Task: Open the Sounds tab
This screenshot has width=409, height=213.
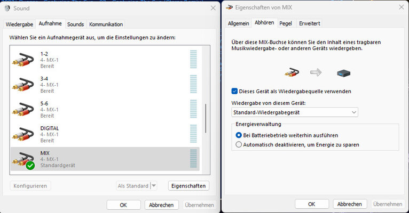Action: pyautogui.click(x=76, y=24)
